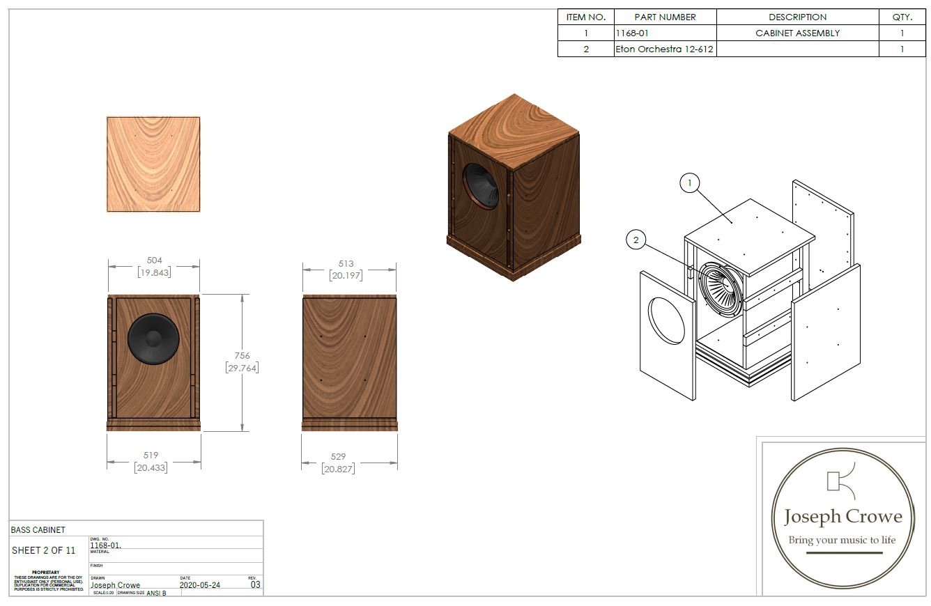Select the shaded isometric cabinet view
The height and width of the screenshot is (606, 931).
[x=513, y=188]
